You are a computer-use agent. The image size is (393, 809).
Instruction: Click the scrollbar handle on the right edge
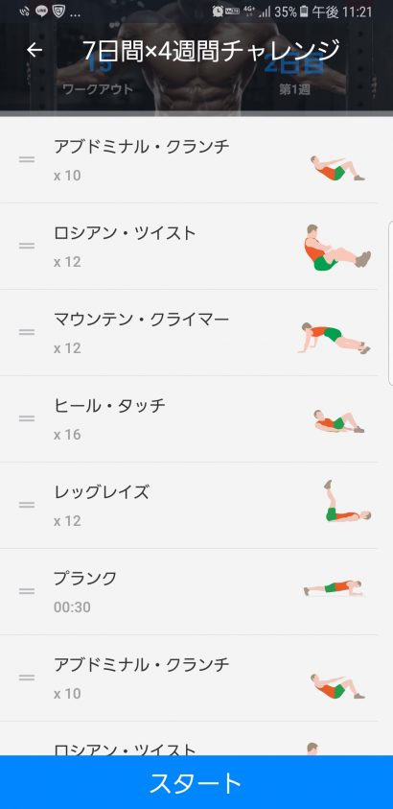click(x=390, y=303)
